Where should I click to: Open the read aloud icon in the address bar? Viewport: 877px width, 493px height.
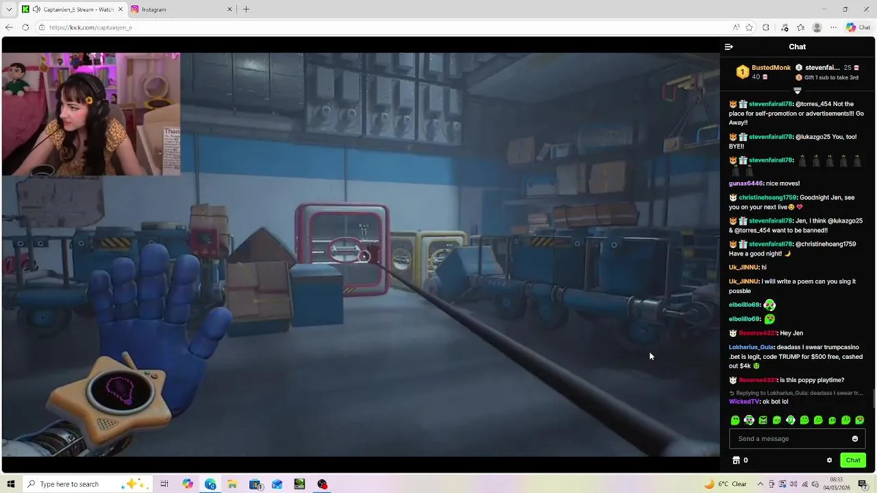[736, 27]
